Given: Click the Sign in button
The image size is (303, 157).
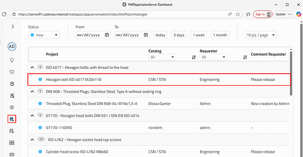Looking at the screenshot, I should (263, 14).
